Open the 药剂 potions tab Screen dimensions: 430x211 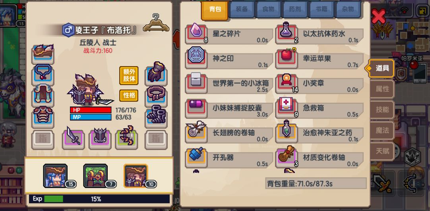[x=295, y=10]
